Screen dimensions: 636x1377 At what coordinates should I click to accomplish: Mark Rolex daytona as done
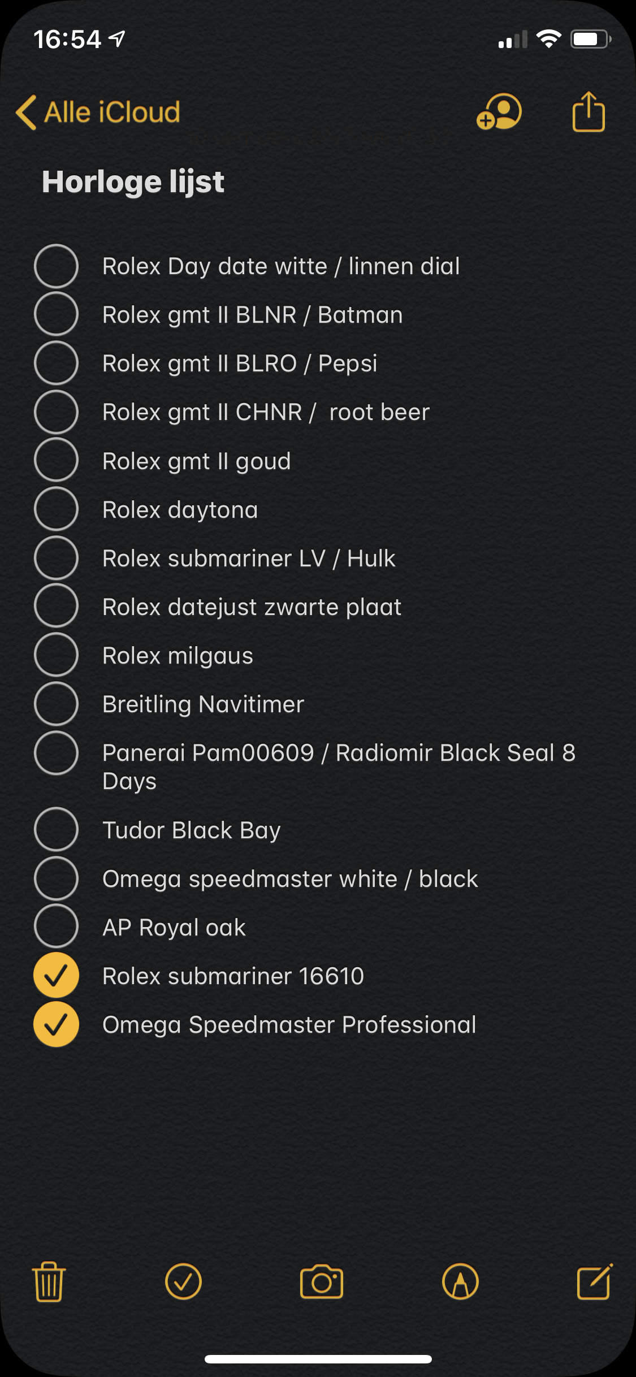56,509
